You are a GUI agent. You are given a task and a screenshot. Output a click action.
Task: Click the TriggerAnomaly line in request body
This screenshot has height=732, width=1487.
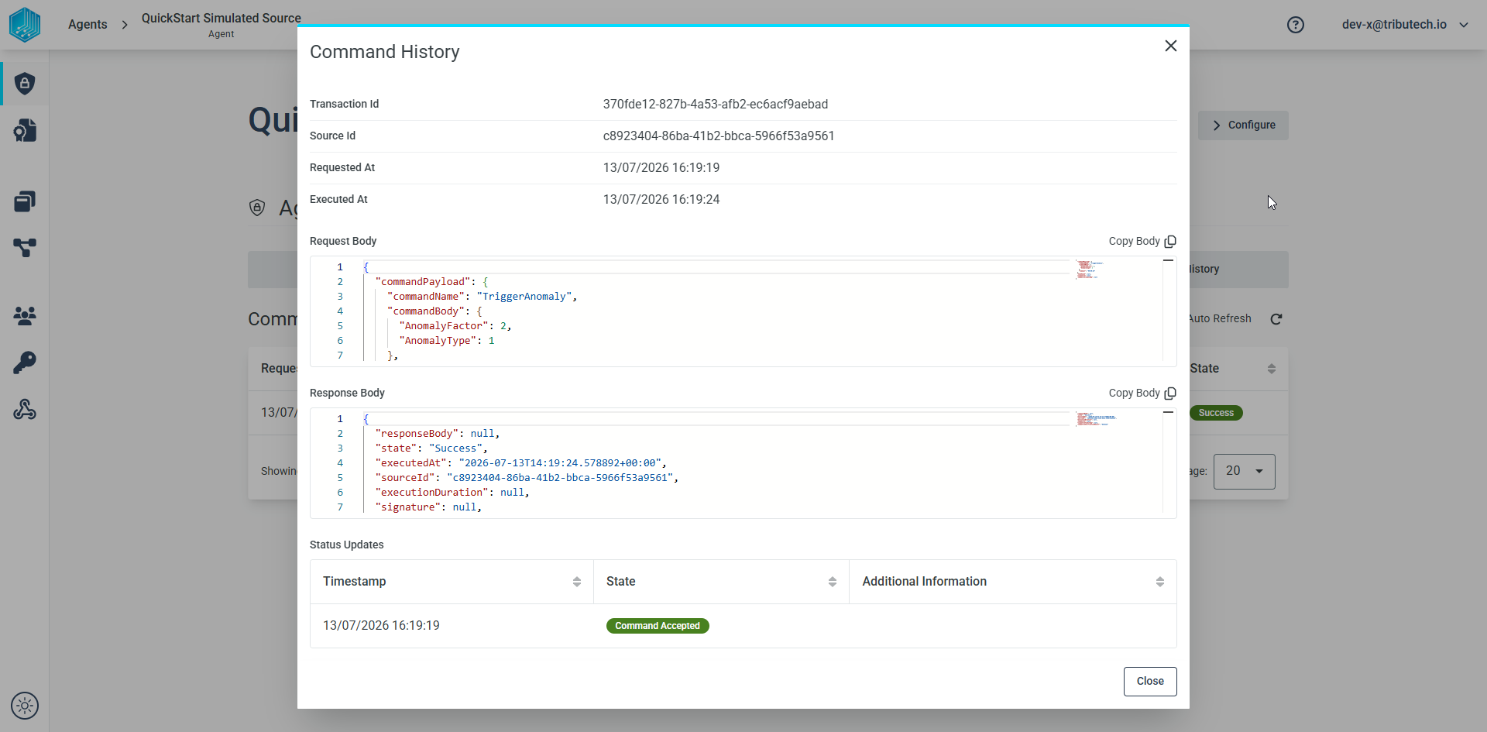[x=482, y=297]
